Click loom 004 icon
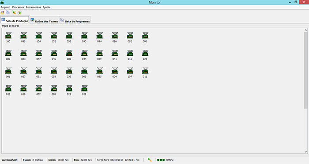 115,71
